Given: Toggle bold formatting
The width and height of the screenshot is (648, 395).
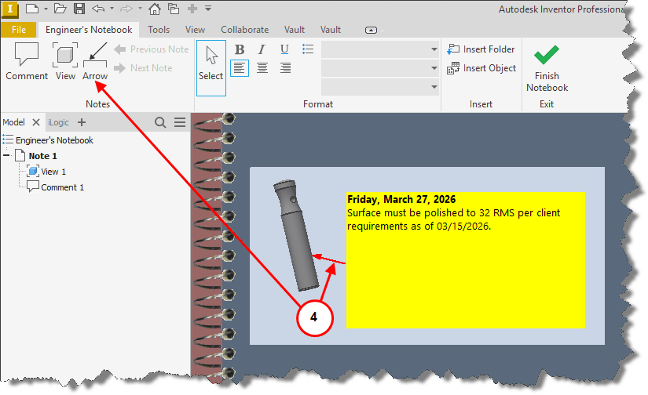Looking at the screenshot, I should click(240, 49).
